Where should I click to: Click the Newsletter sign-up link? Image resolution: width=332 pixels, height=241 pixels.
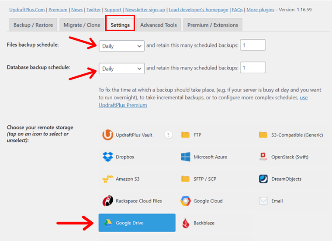145,10
